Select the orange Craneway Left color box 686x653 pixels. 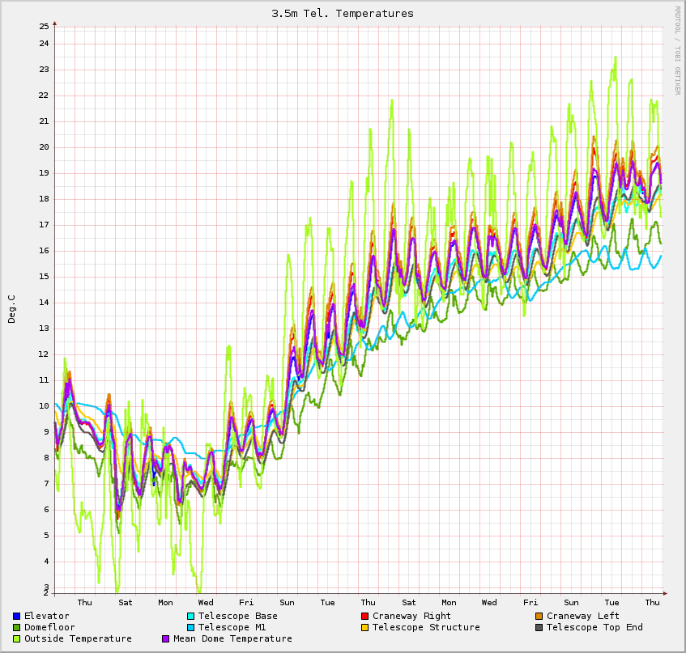click(539, 616)
